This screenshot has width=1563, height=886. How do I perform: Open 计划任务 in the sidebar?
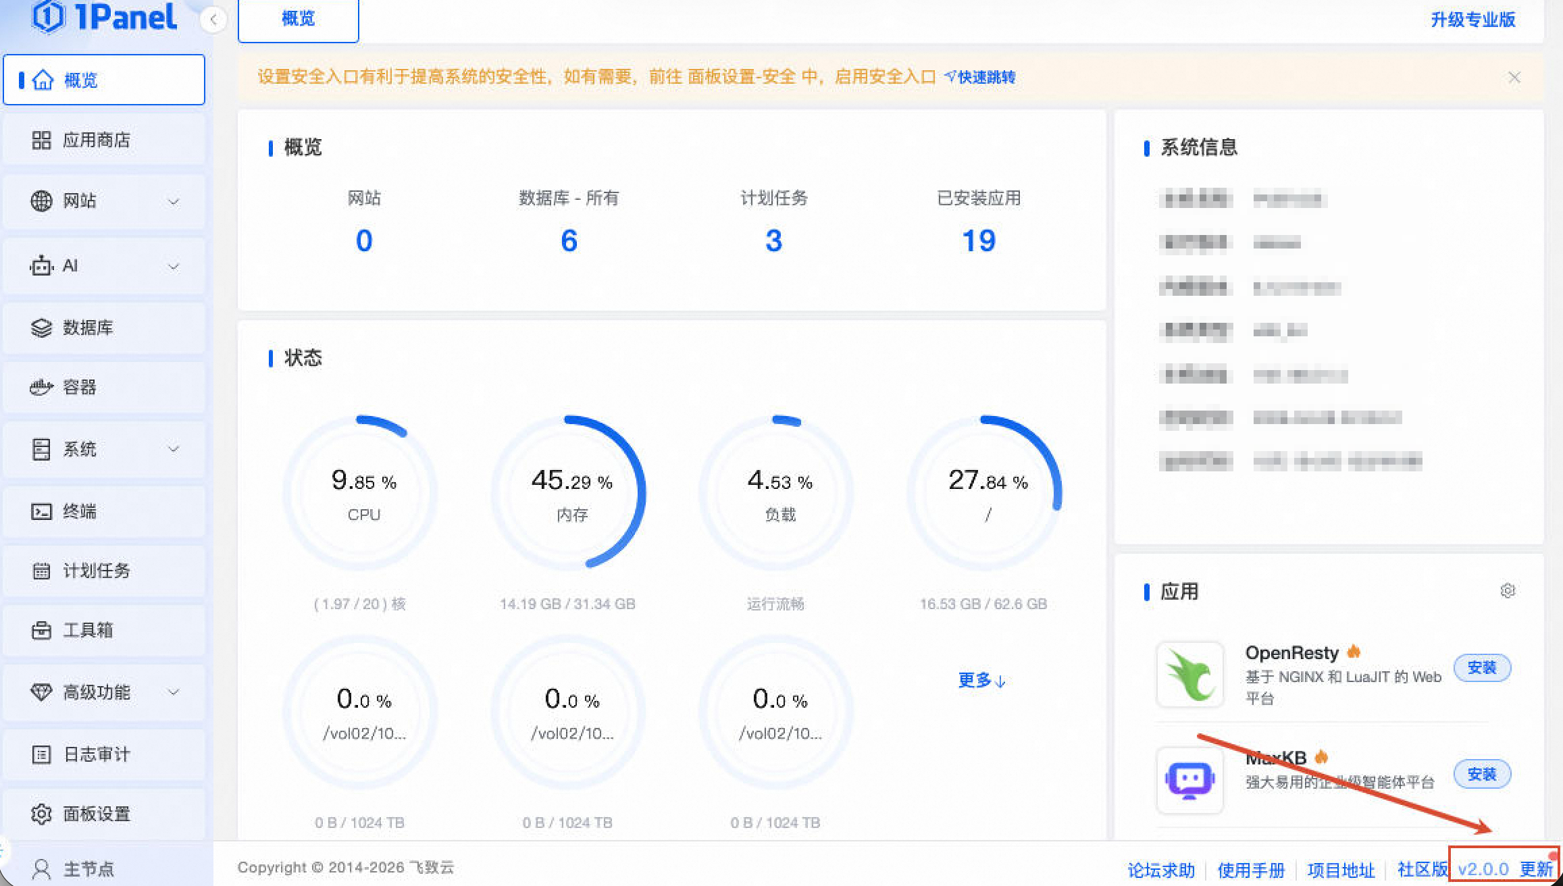96,571
